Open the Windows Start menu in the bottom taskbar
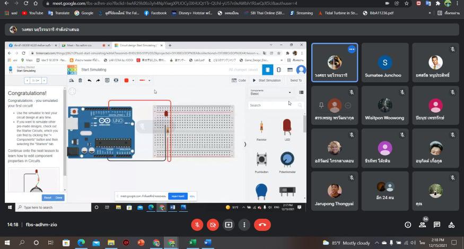The height and width of the screenshot is (249, 464). coord(7,243)
